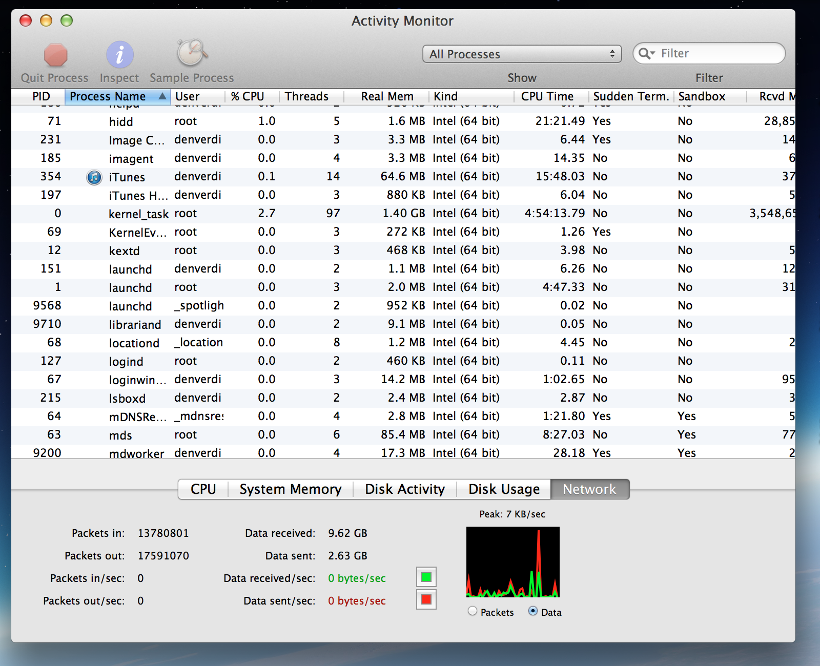Sort by Real Mem column header
Image resolution: width=820 pixels, height=666 pixels.
[x=387, y=96]
